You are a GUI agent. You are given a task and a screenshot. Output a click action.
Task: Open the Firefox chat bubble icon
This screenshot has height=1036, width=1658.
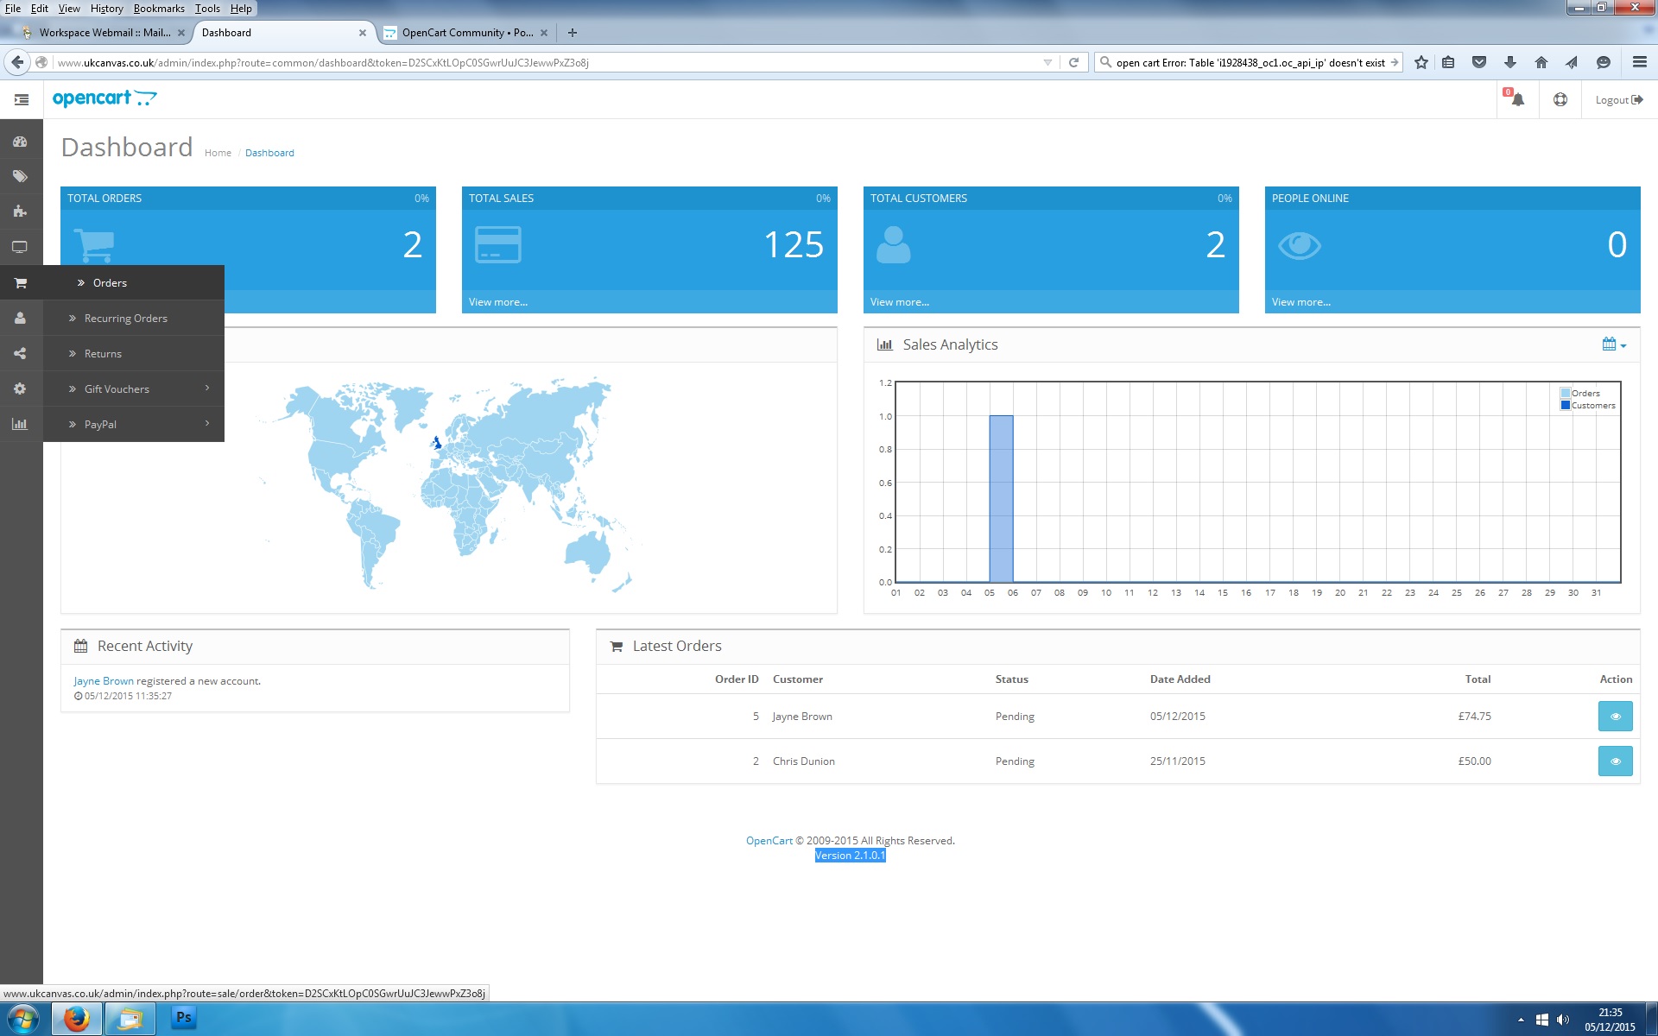click(x=1604, y=62)
